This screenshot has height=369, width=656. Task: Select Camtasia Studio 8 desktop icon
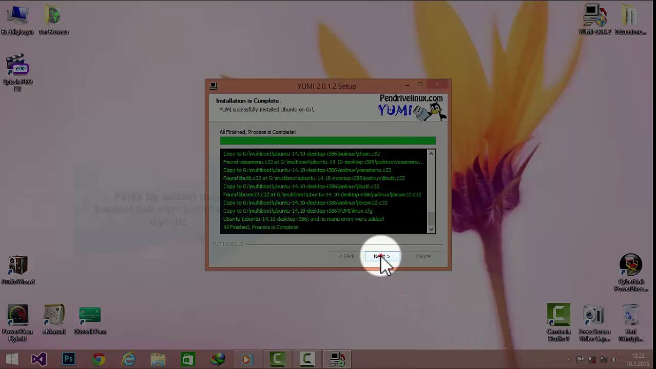click(558, 323)
